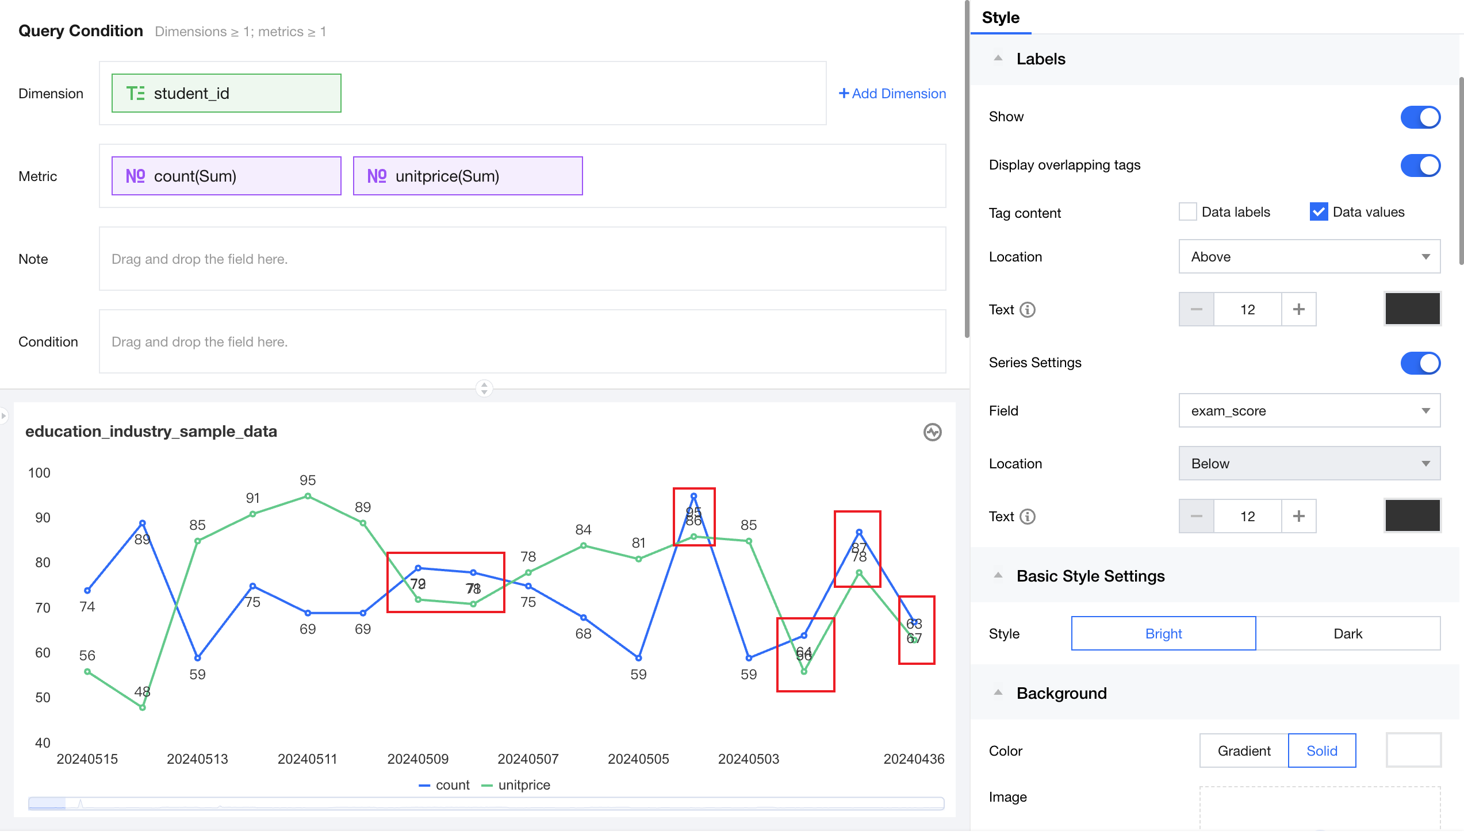This screenshot has width=1464, height=839.
Task: Click the text type icon on student_id
Action: coord(135,93)
